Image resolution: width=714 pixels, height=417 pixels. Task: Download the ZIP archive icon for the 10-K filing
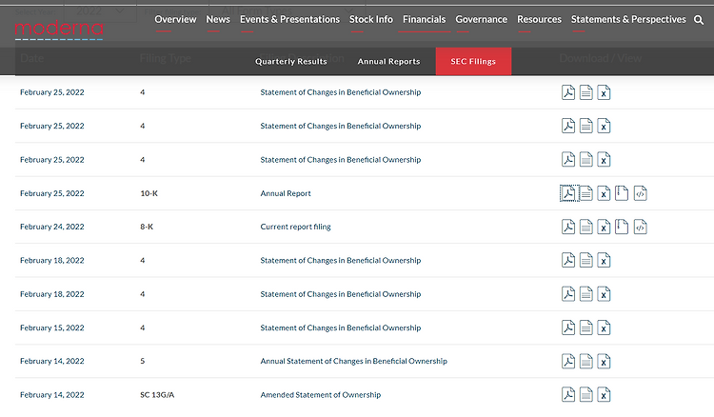622,193
